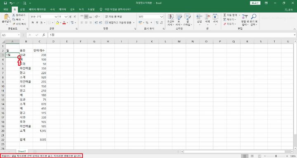This screenshot has height=158, width=297.
Task: Open the File (파일) tab
Action: pyautogui.click(x=6, y=9)
